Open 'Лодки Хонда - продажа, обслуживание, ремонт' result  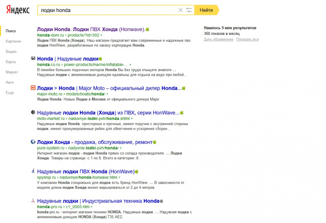(94, 142)
